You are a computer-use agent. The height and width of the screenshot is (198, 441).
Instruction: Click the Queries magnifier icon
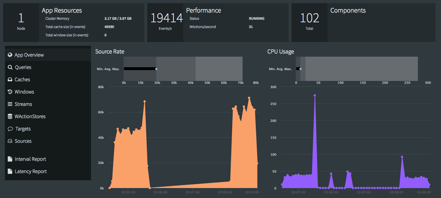(x=10, y=67)
